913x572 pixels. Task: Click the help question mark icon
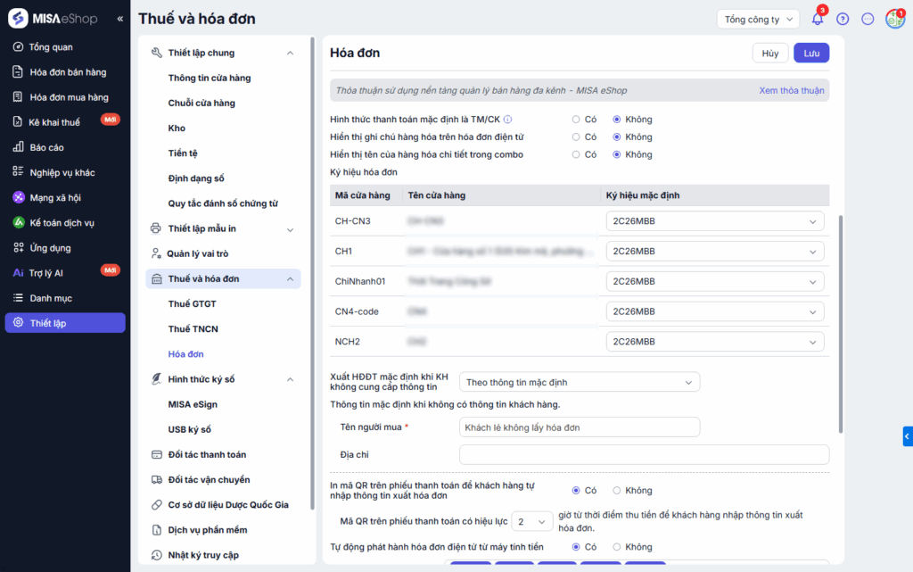click(x=843, y=19)
